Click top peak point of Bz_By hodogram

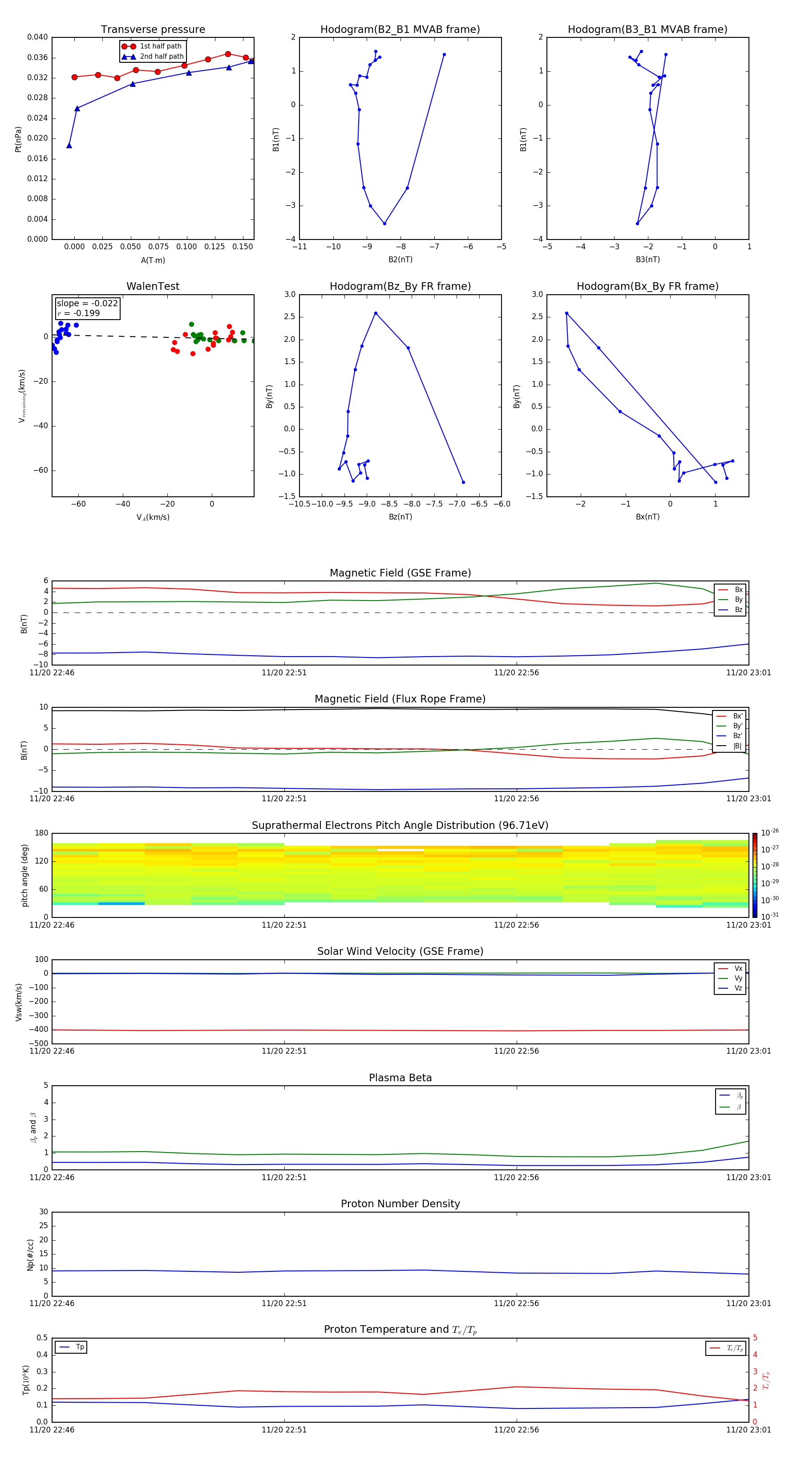point(376,313)
